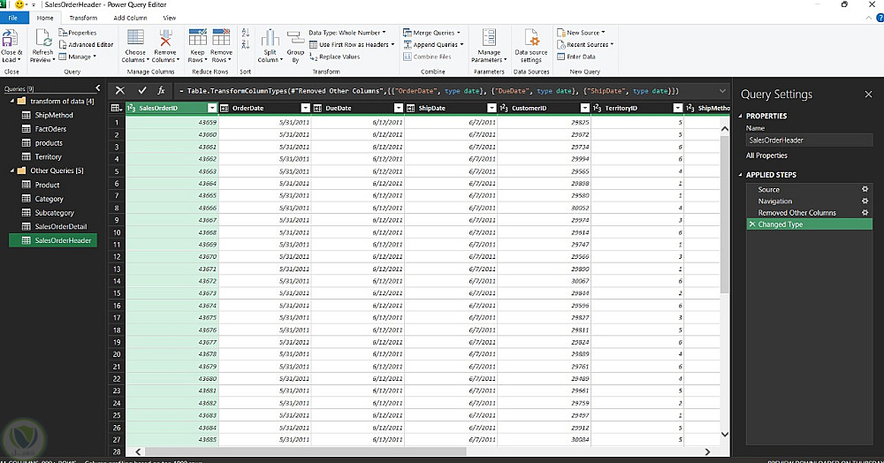Select the Subcategory query
The image size is (884, 463).
click(54, 212)
